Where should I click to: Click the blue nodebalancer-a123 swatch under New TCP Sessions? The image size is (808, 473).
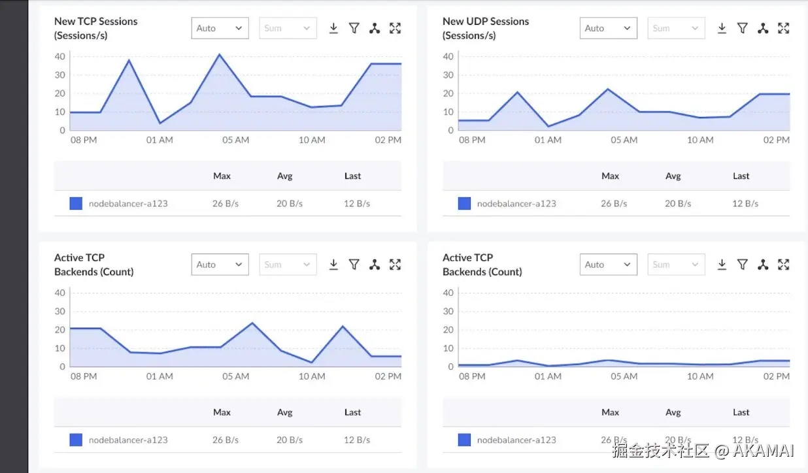coord(76,203)
